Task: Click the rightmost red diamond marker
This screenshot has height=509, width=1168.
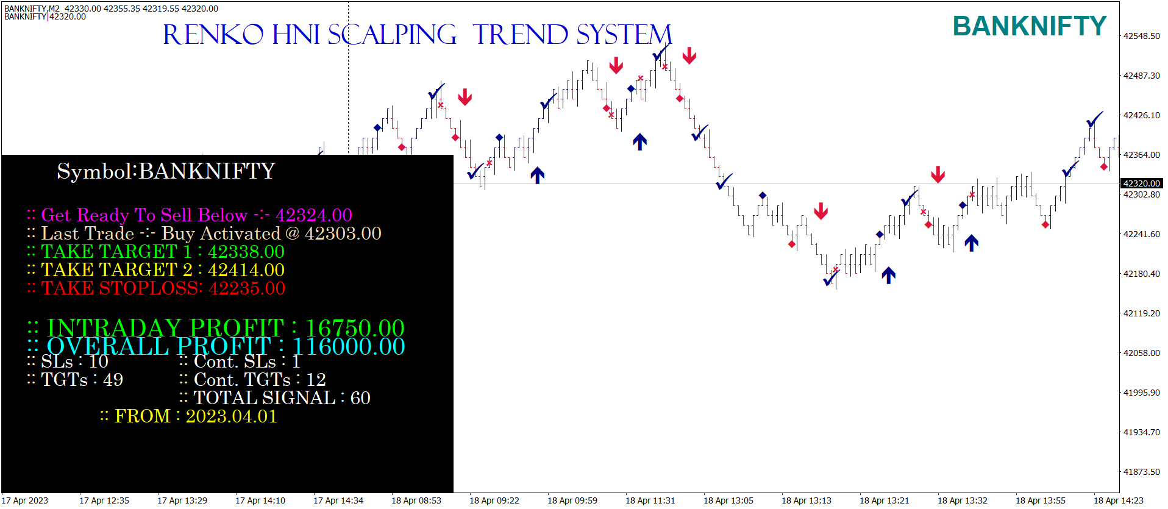Action: (x=1104, y=167)
